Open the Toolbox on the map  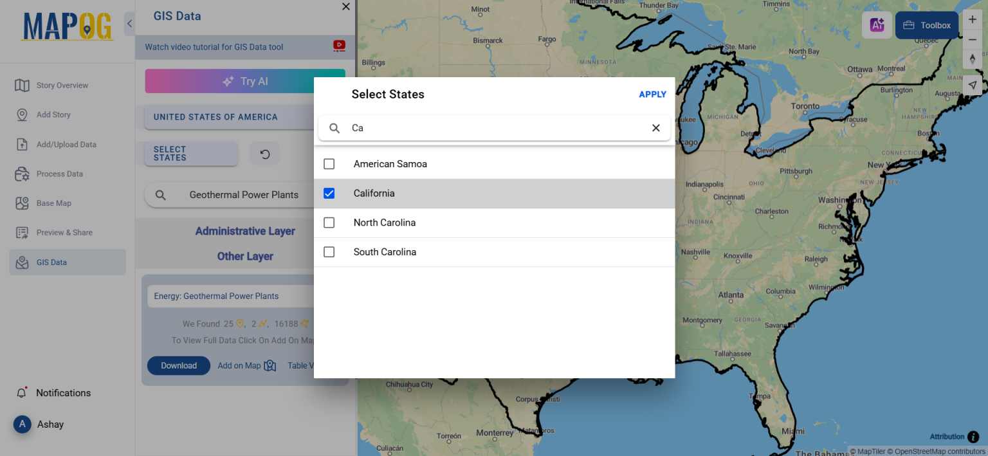click(926, 24)
